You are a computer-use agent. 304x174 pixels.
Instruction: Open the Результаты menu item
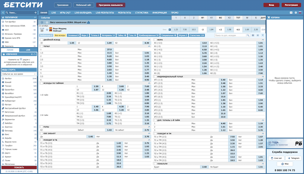(124, 13)
